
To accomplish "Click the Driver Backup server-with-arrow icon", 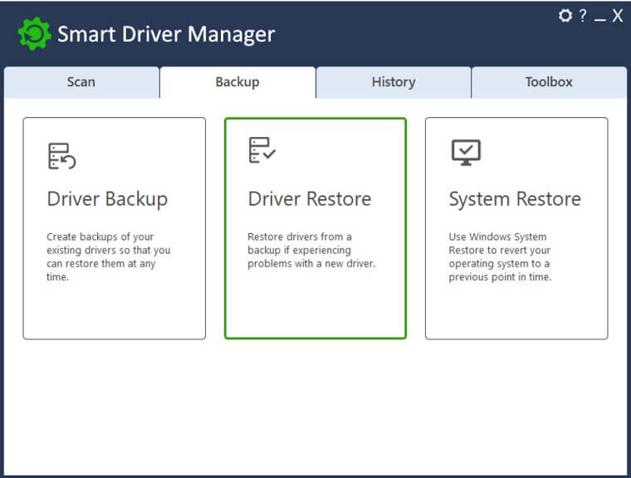I will tap(61, 156).
